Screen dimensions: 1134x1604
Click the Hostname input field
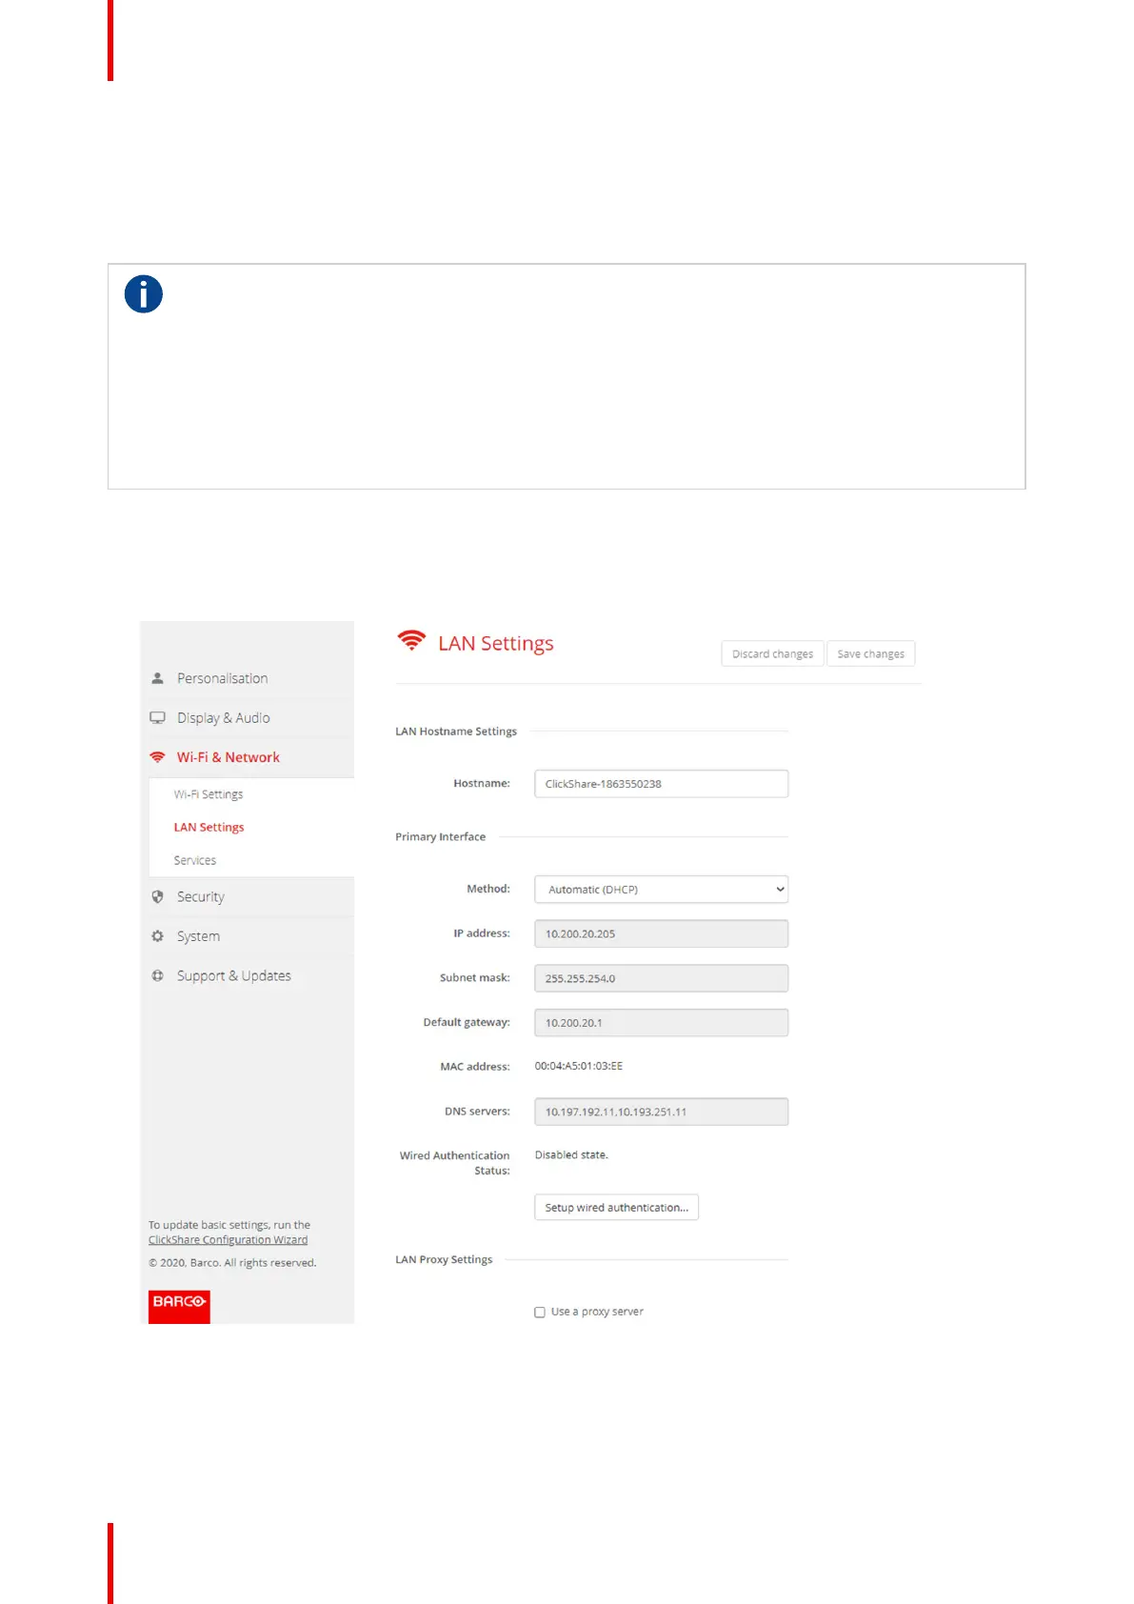coord(661,784)
